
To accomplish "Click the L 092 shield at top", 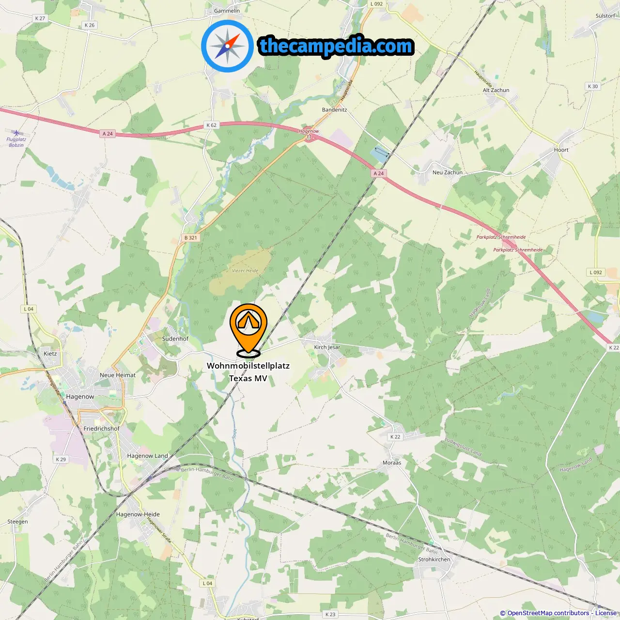I will (376, 4).
